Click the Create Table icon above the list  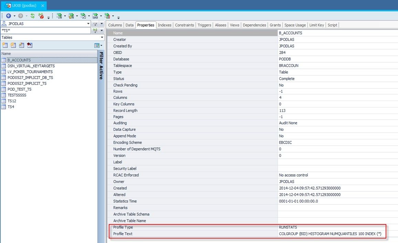(x=5, y=45)
